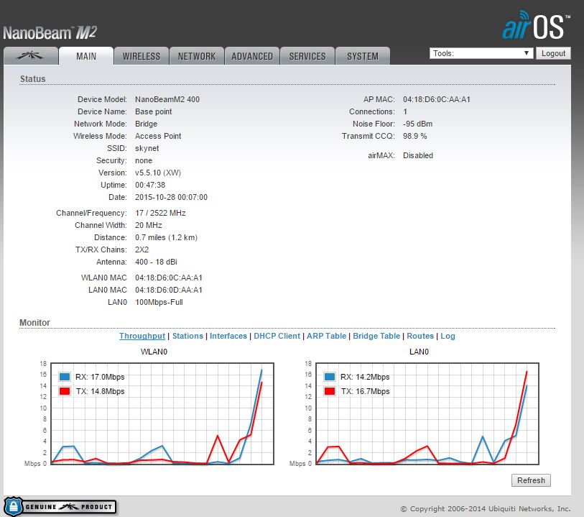Open the SYSTEM tab
The height and width of the screenshot is (517, 584).
(x=363, y=56)
